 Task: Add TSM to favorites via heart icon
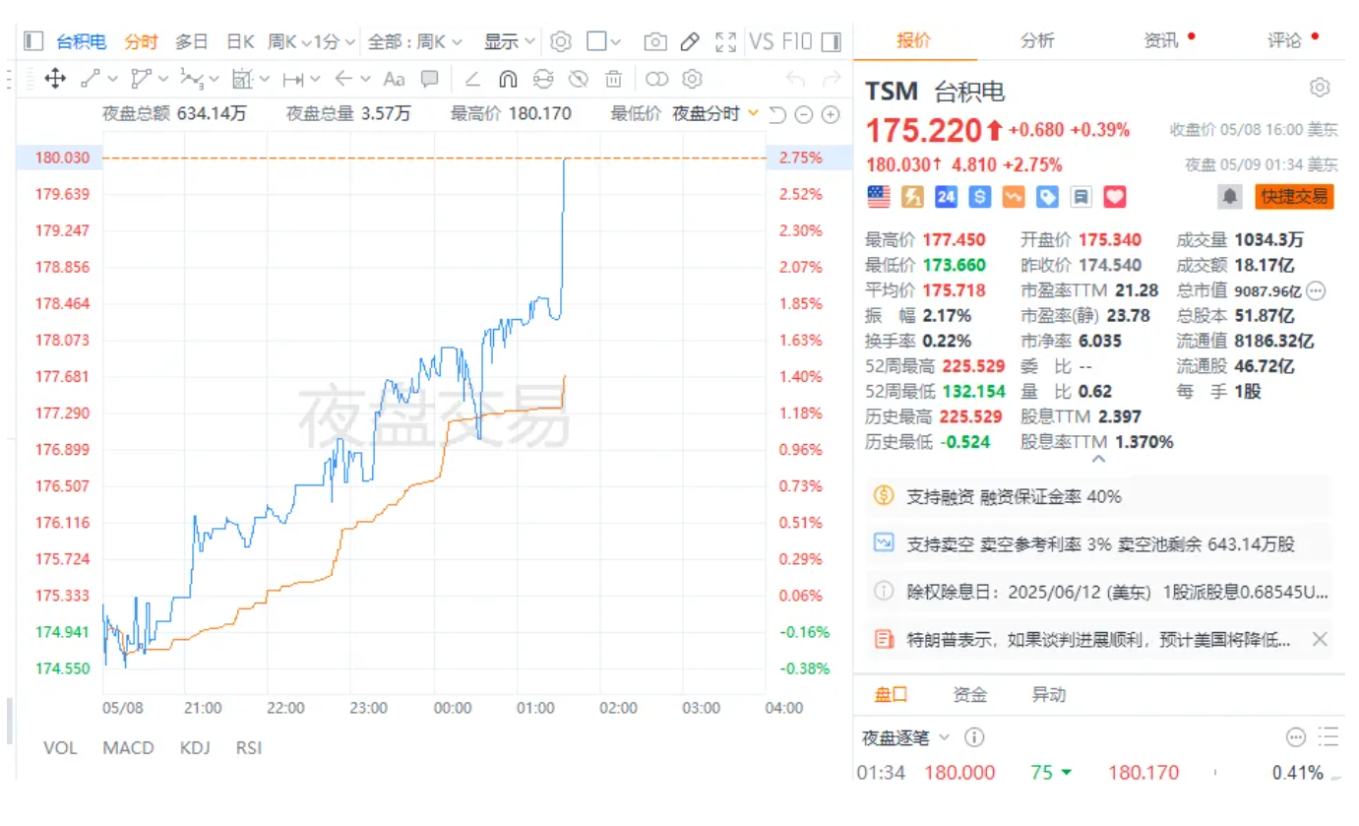click(1114, 197)
